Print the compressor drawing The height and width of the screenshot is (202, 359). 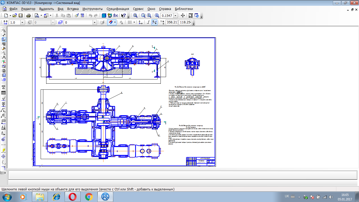pyautogui.click(x=29, y=16)
